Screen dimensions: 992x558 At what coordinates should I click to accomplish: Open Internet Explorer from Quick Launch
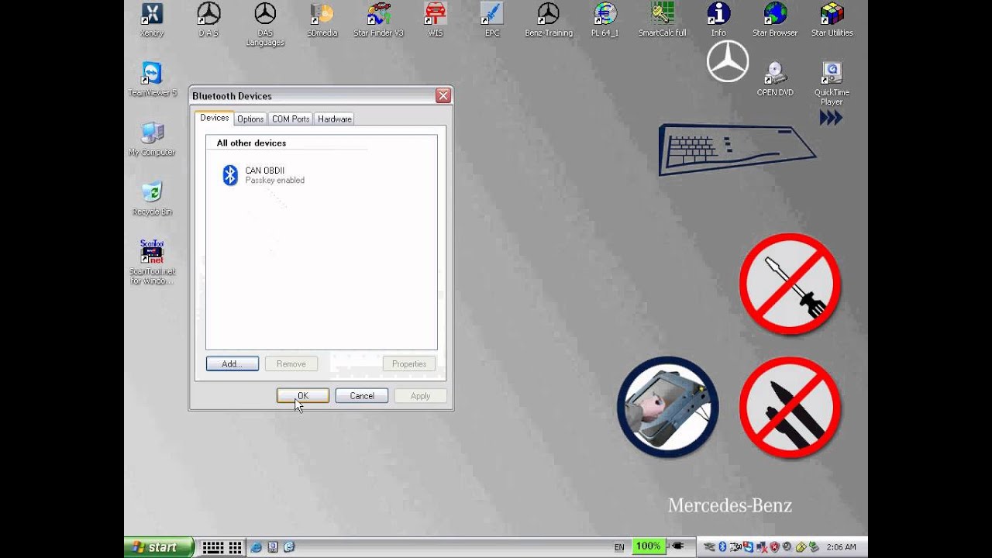point(256,547)
